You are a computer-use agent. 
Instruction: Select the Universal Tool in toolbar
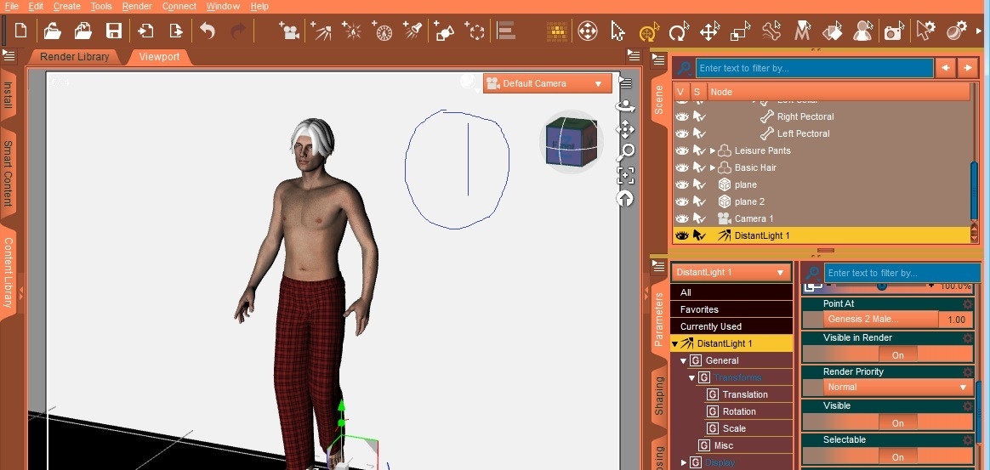(x=587, y=31)
